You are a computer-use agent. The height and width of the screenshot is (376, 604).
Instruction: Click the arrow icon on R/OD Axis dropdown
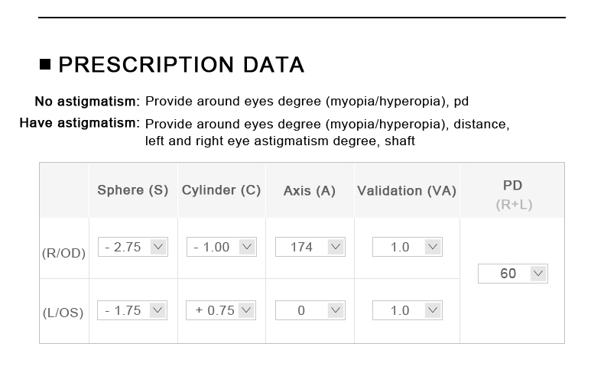[336, 247]
